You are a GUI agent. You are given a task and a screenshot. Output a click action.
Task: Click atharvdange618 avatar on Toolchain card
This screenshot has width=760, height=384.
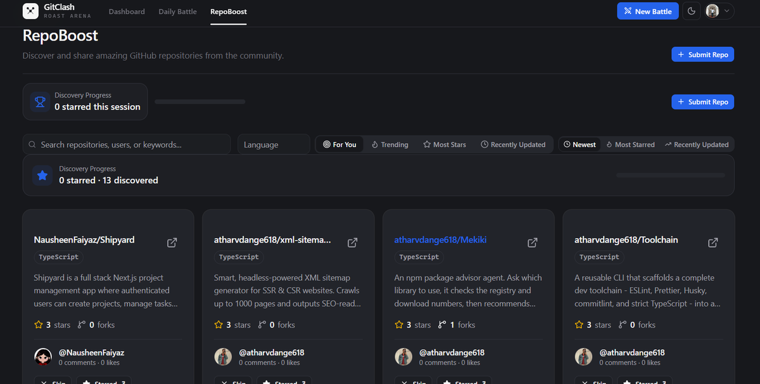pyautogui.click(x=583, y=357)
